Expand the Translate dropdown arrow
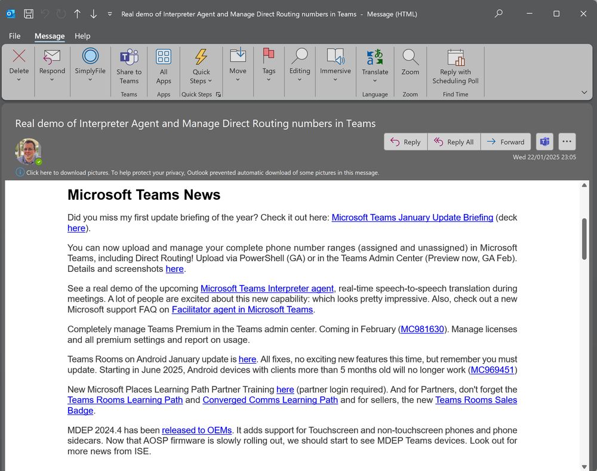 [375, 81]
